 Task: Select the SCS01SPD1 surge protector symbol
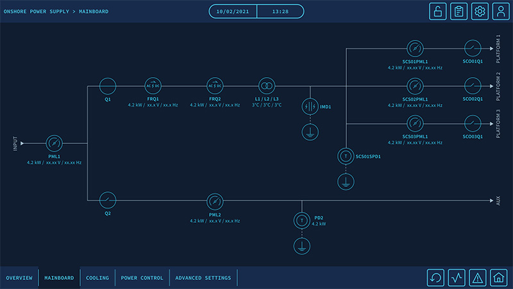pos(346,156)
